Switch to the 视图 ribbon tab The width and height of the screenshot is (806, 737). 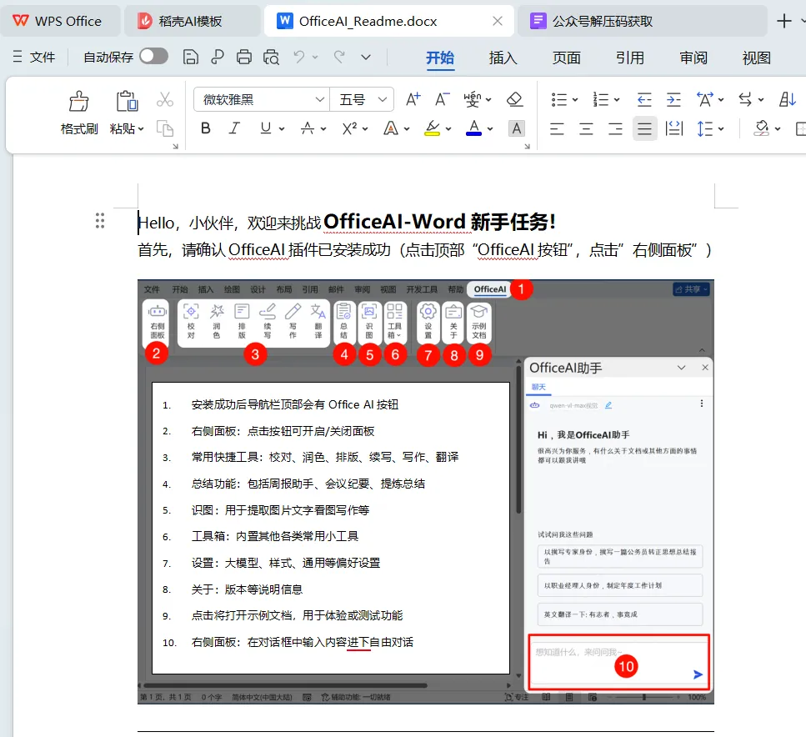757,58
